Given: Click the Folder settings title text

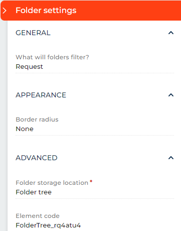Looking at the screenshot, I should 46,11.
